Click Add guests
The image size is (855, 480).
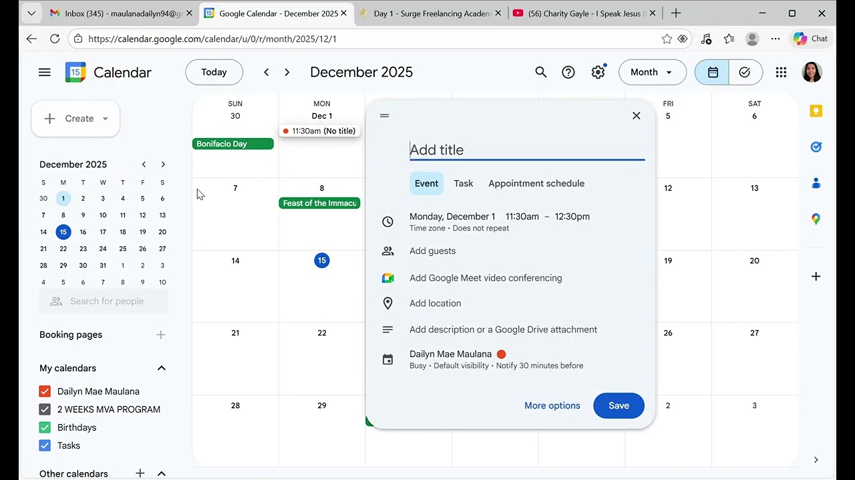(433, 251)
